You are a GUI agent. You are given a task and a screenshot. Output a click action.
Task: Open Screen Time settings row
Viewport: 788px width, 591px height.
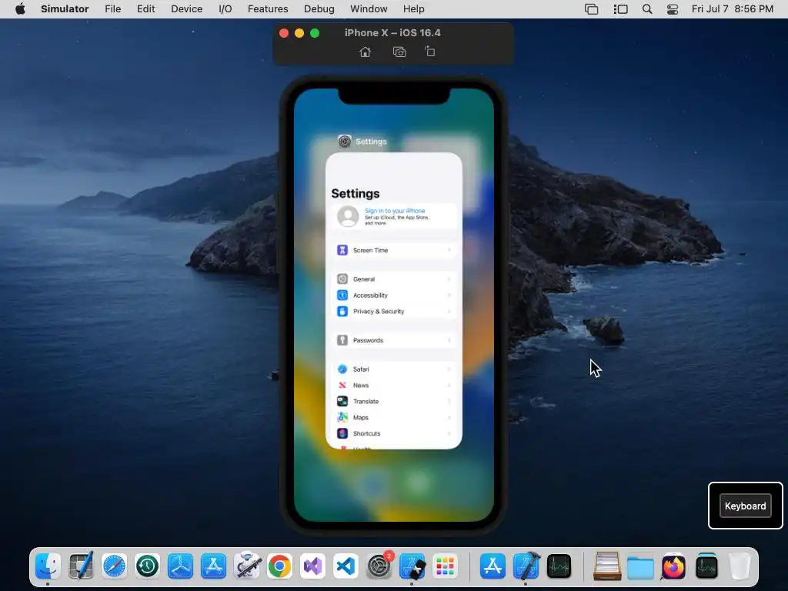coord(393,250)
